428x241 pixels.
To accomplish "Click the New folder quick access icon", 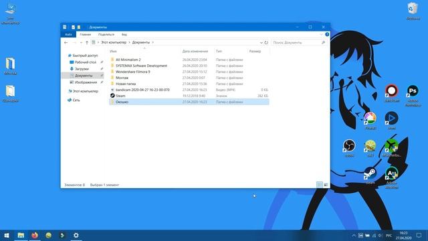I will point(79,27).
